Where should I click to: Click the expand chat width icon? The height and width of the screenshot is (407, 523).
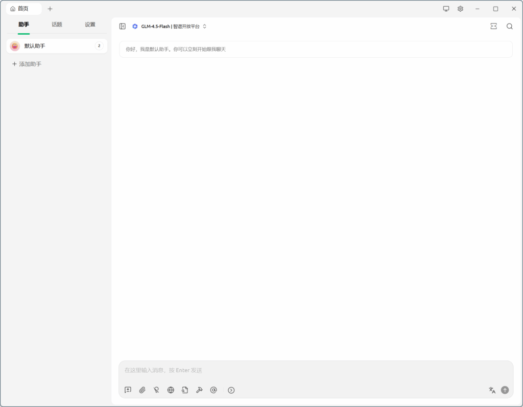tap(493, 27)
